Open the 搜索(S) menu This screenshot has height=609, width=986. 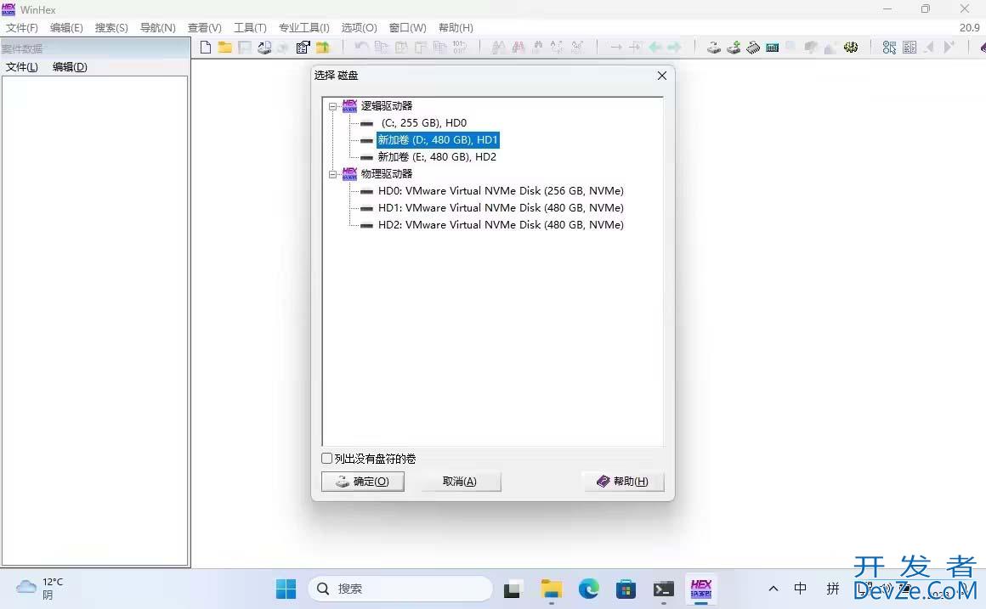pos(111,28)
